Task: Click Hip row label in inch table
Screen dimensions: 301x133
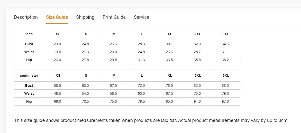Action: 29,60
